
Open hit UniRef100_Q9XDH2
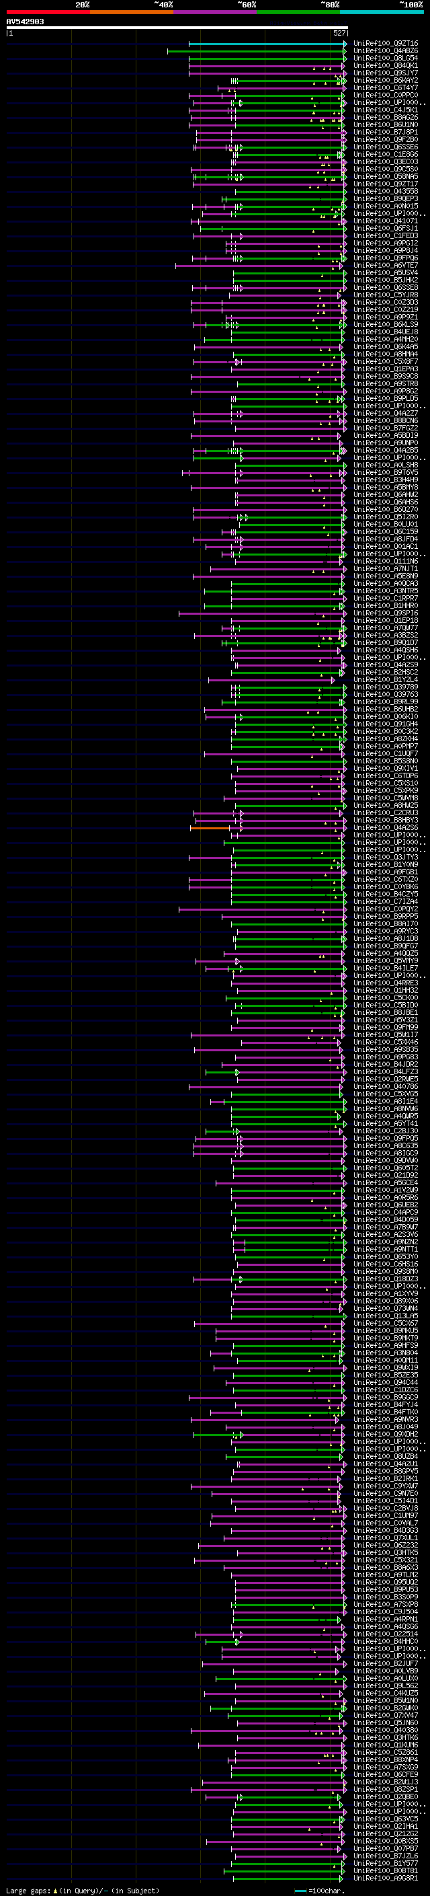pyautogui.click(x=386, y=1434)
